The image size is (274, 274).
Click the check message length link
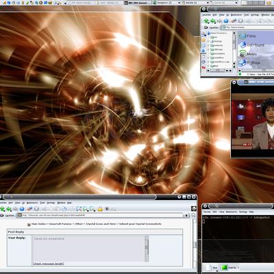coord(49,264)
